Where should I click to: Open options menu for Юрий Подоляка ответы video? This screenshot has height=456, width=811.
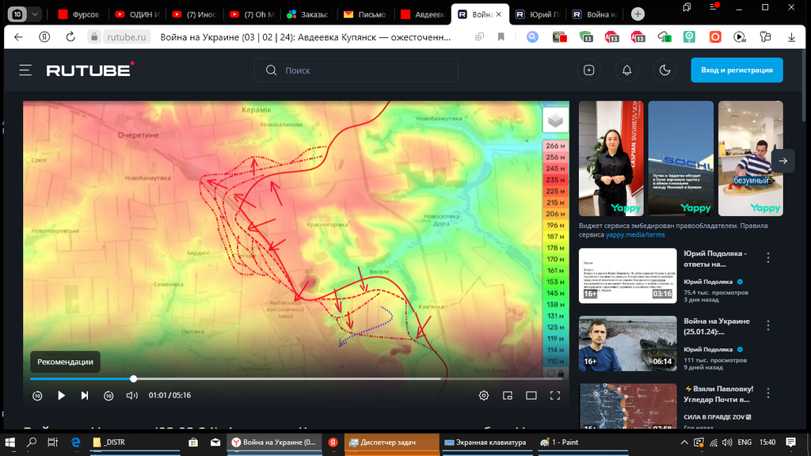point(768,257)
